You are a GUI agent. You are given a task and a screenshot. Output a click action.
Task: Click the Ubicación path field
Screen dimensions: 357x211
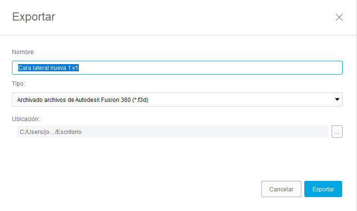(x=172, y=132)
